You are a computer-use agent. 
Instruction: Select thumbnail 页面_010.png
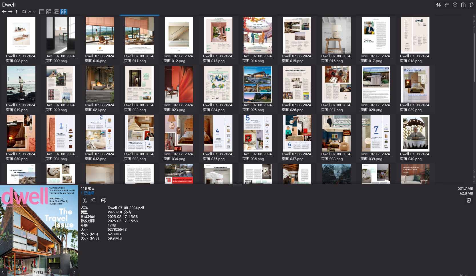100,35
